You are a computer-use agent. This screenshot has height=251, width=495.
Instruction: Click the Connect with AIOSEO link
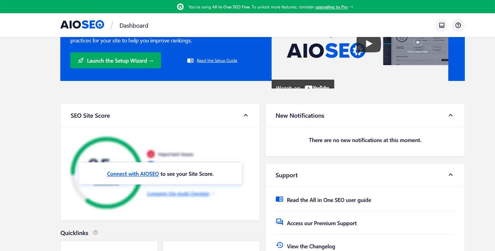[133, 174]
